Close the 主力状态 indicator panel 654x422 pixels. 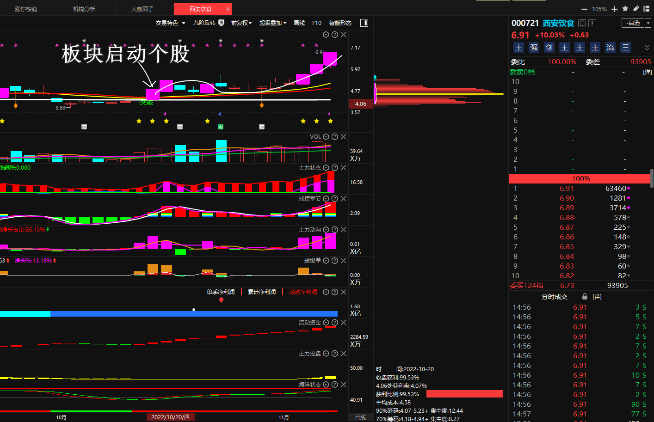click(x=344, y=168)
